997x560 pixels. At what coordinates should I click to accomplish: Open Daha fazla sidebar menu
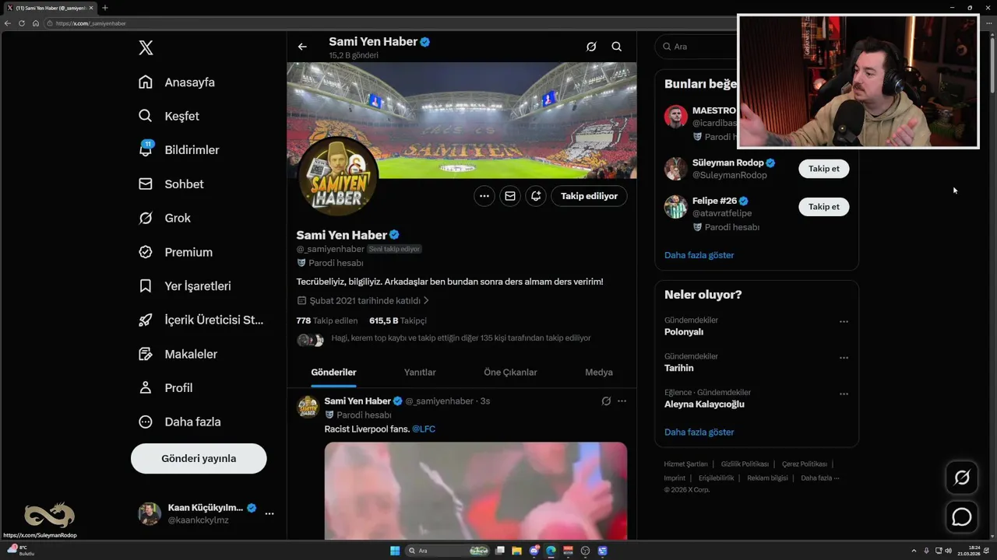coord(179,422)
